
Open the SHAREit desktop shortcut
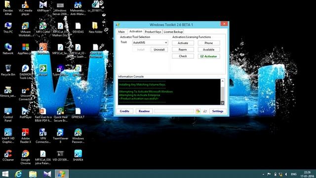pos(78,155)
